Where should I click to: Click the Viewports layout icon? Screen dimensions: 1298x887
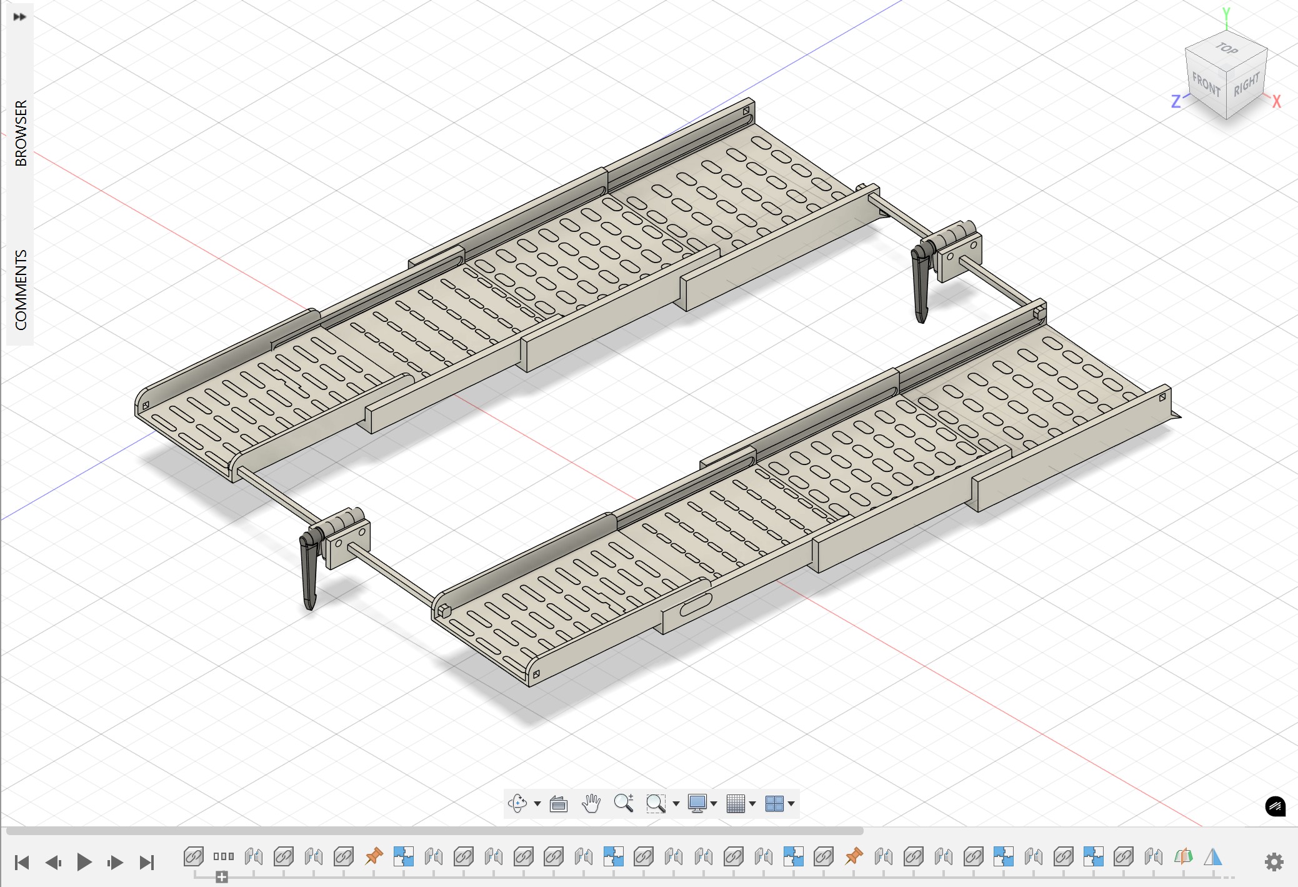click(774, 803)
